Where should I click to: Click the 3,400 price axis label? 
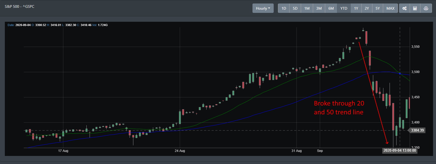(x=415, y=122)
